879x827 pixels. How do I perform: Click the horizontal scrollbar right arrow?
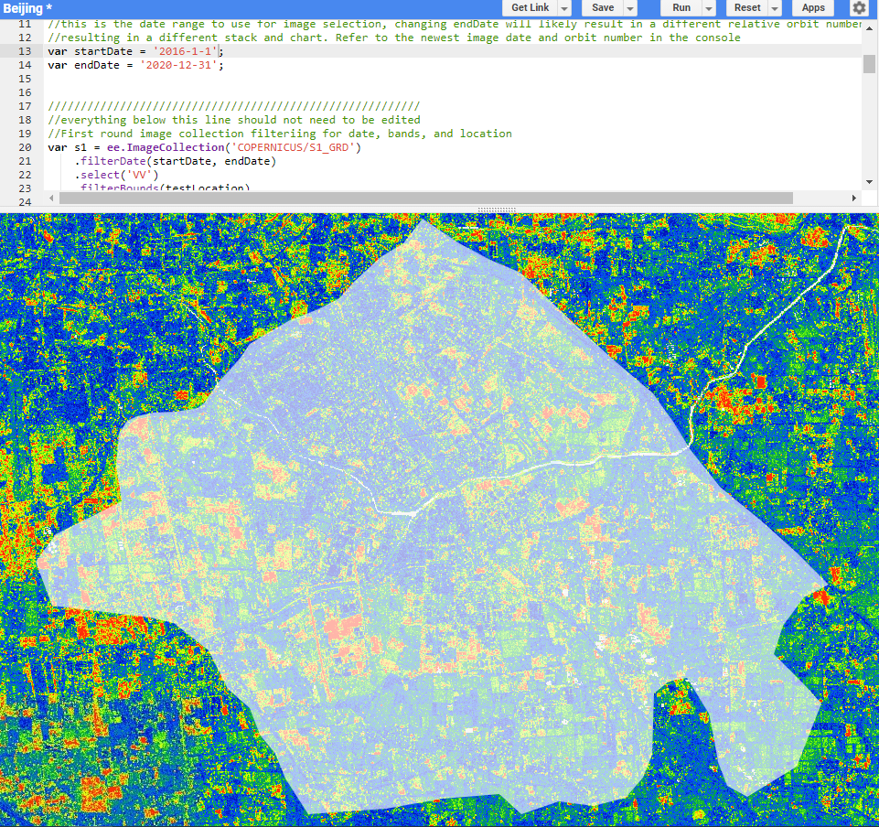tap(854, 198)
